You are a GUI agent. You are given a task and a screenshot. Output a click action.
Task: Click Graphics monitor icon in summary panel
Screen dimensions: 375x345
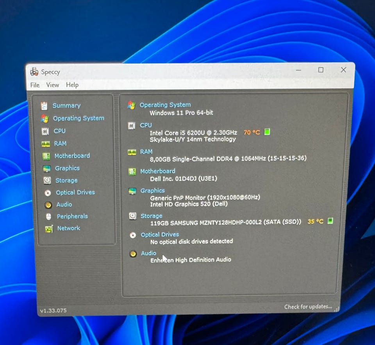click(132, 191)
